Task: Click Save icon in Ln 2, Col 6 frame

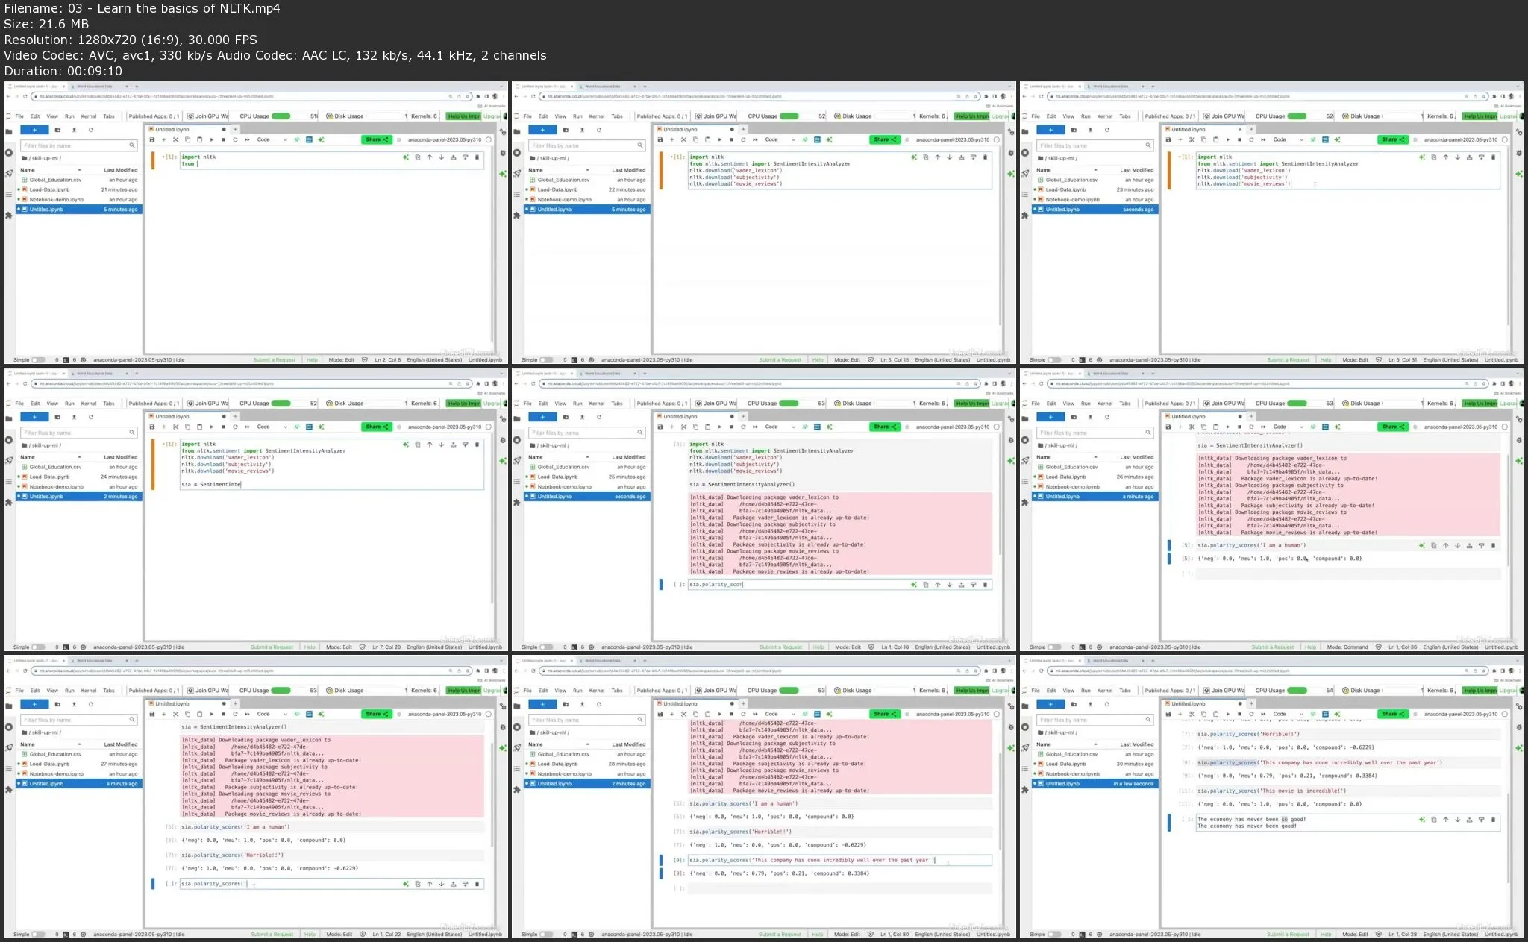Action: 152,139
